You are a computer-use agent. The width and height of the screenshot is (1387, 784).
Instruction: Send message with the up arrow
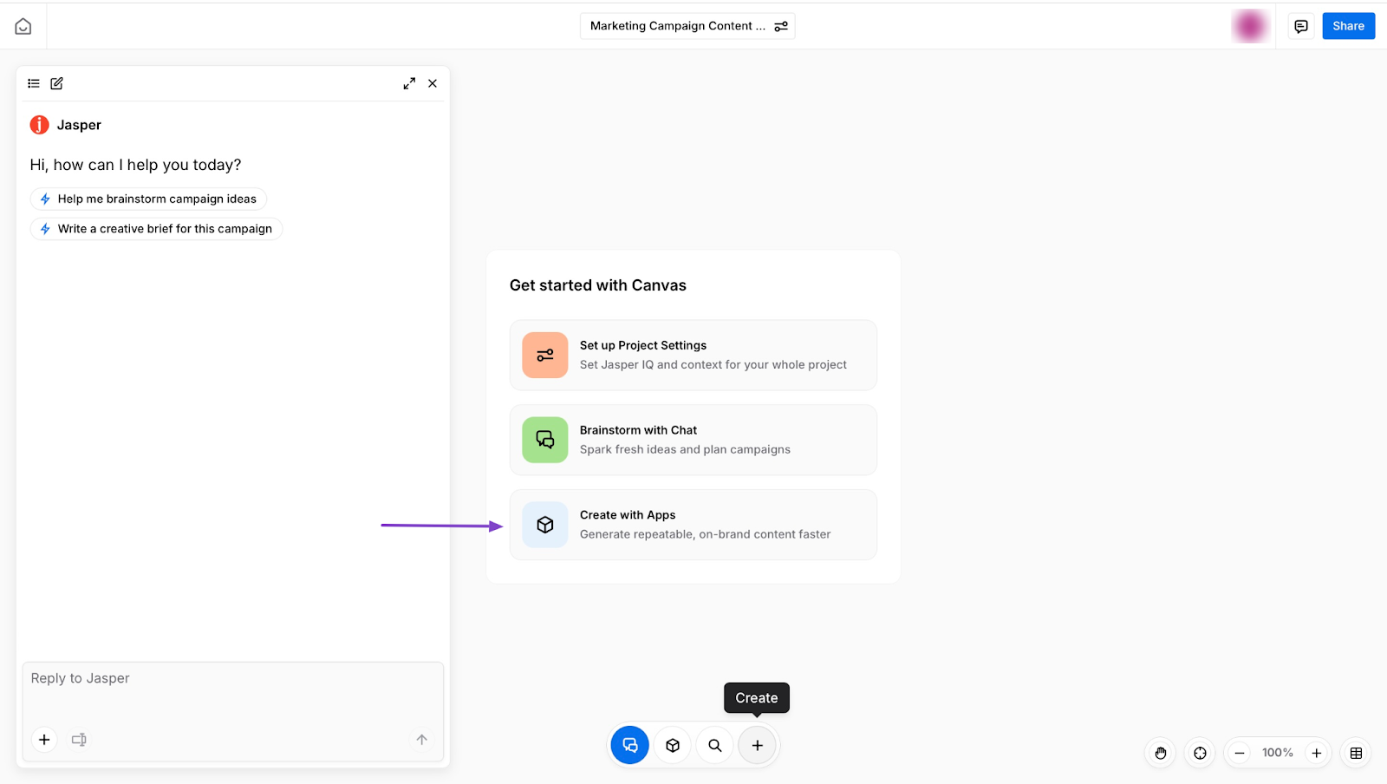point(421,740)
